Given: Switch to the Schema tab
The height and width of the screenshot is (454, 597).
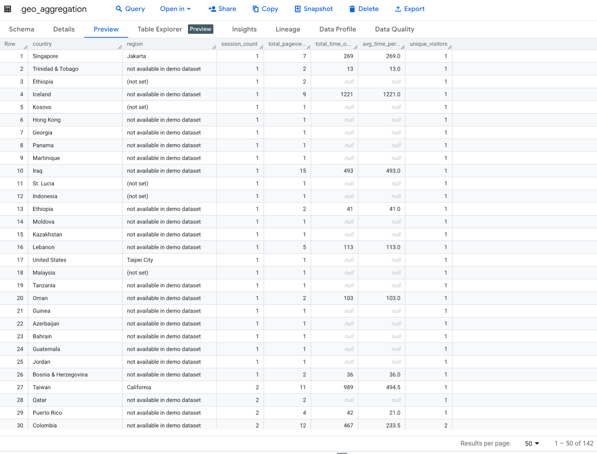Looking at the screenshot, I should pyautogui.click(x=22, y=29).
